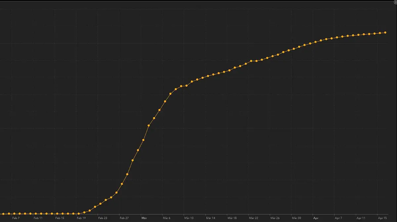Click the bold Apr month label
The image size is (397, 222).
pos(316,218)
